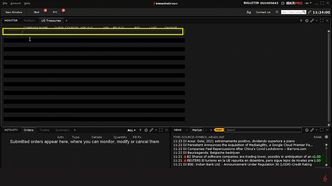Open Monitor panel settings gear

coord(306,21)
